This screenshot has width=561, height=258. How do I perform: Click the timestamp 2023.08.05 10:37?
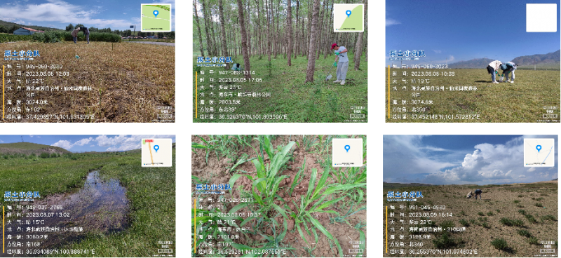240,215
